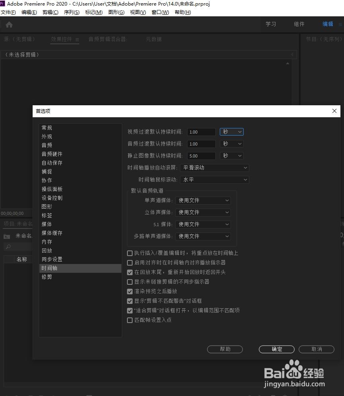Click the Home icon in Premiere header
Viewport: 344px width, 396px height.
point(9,24)
